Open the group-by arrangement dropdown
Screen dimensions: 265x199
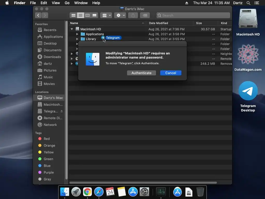[x=106, y=15]
